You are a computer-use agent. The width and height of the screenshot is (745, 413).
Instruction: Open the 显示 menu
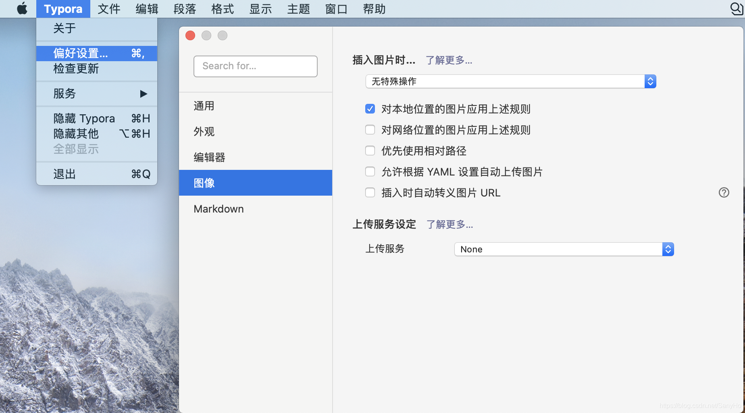click(x=260, y=9)
